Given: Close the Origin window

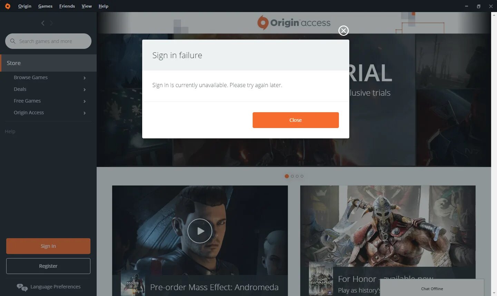Looking at the screenshot, I should pyautogui.click(x=491, y=6).
